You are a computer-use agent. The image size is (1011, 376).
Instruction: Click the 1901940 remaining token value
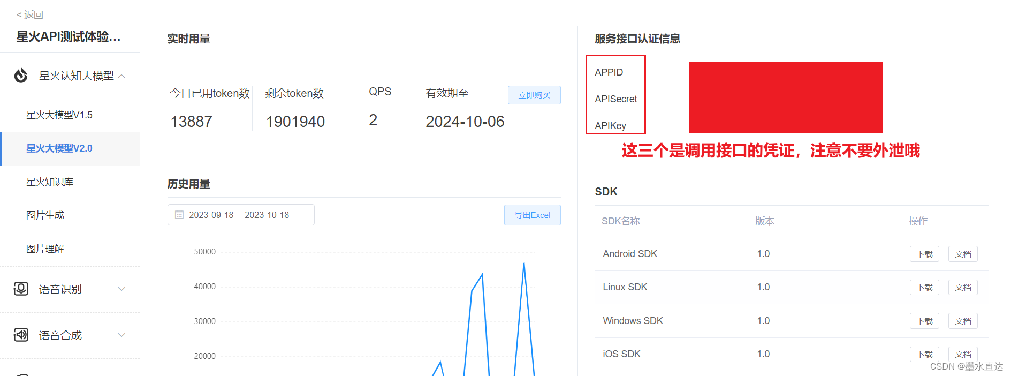tap(295, 122)
